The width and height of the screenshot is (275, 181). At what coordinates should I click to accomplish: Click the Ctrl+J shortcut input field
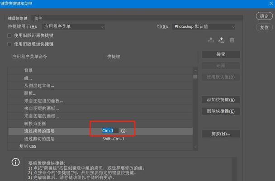110,131
